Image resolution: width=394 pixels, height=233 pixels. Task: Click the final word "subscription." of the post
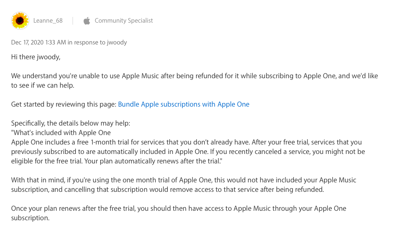pyautogui.click(x=30, y=218)
